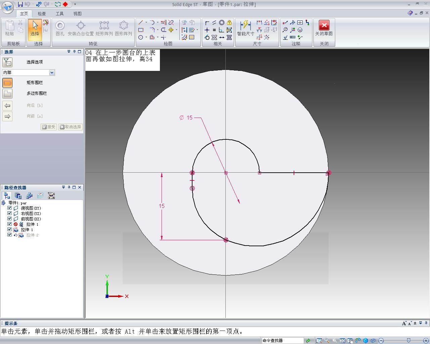
Task: Click the 向后 [b] back arrow button
Action: tap(7, 105)
